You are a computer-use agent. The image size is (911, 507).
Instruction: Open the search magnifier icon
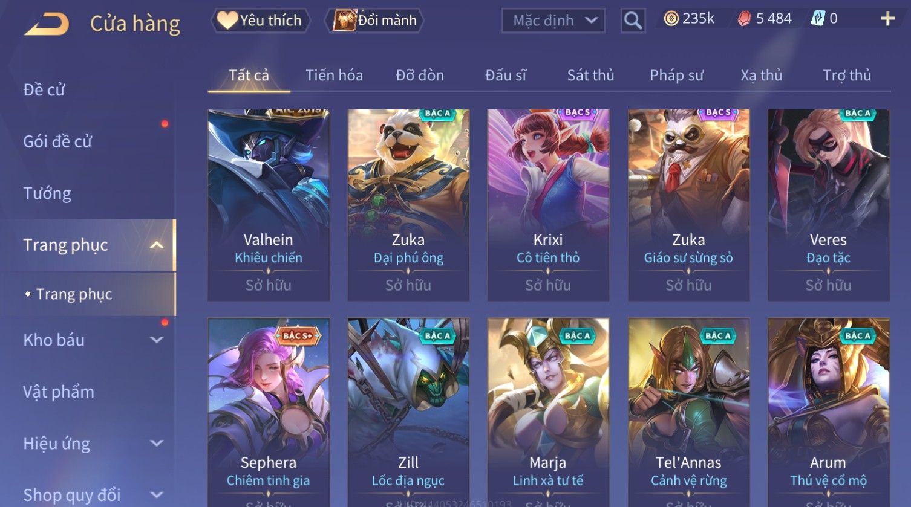click(633, 21)
